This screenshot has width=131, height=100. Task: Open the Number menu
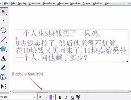coord(75,4)
